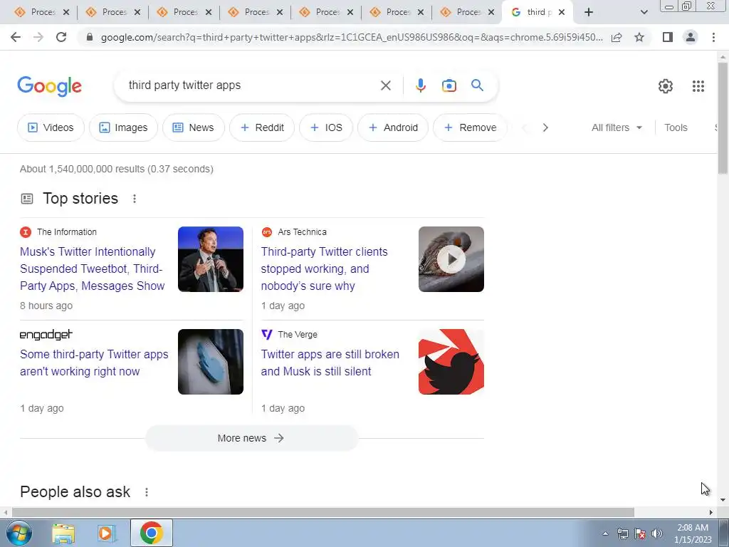Share this page via address bar share icon
Image resolution: width=729 pixels, height=547 pixels.
[617, 37]
